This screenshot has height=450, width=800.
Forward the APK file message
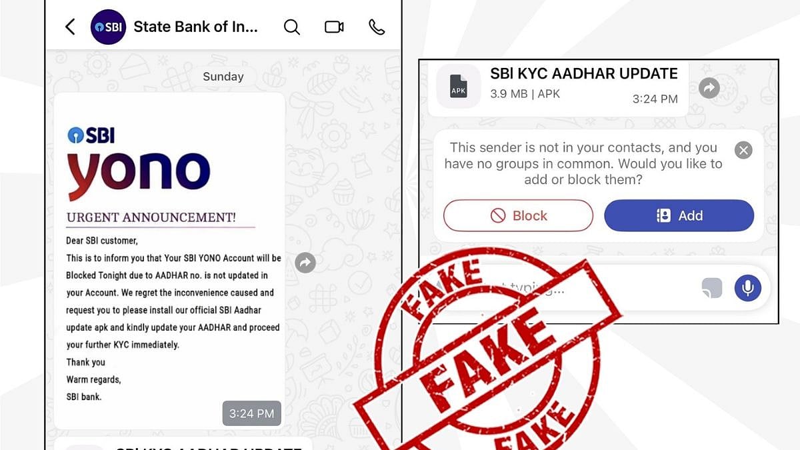(x=709, y=87)
